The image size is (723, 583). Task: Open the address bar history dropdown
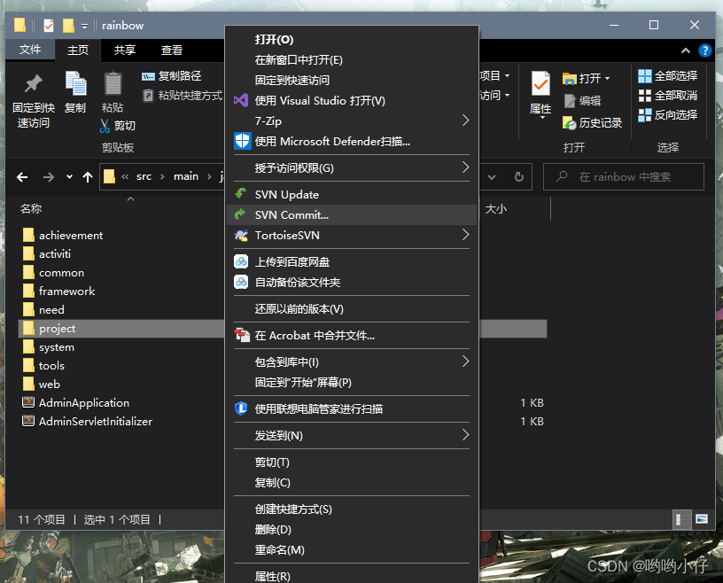pos(492,176)
